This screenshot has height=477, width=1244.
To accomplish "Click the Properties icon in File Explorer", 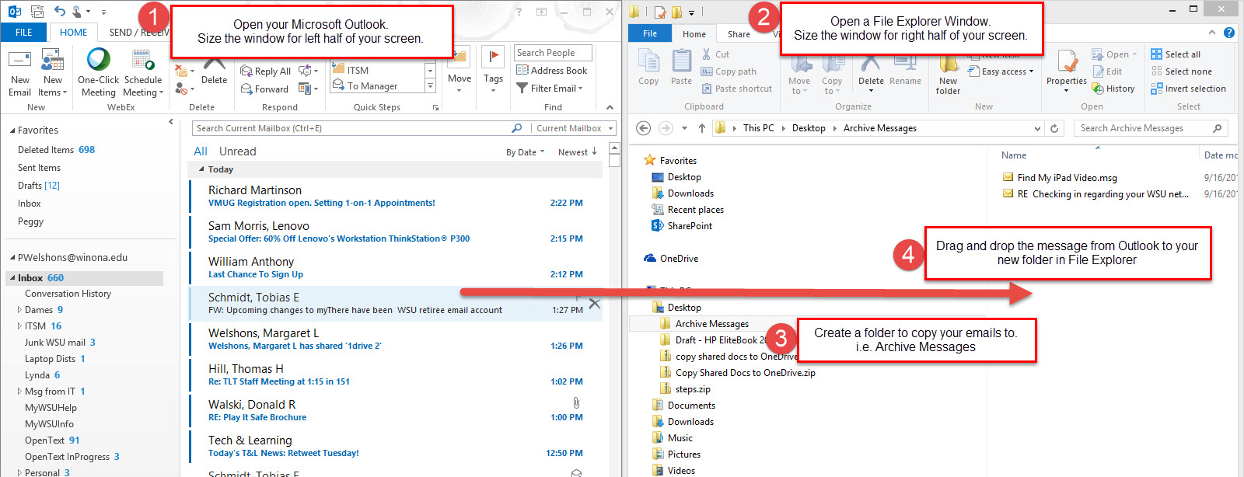I will click(x=1066, y=66).
